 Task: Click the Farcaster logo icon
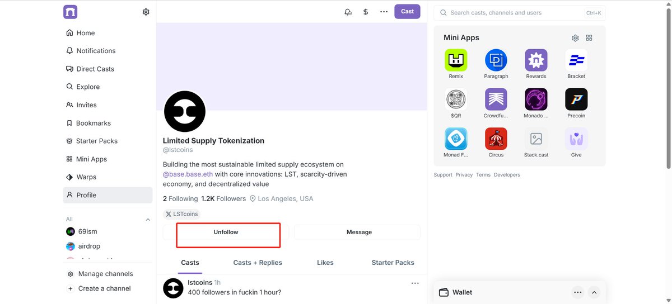tap(70, 12)
